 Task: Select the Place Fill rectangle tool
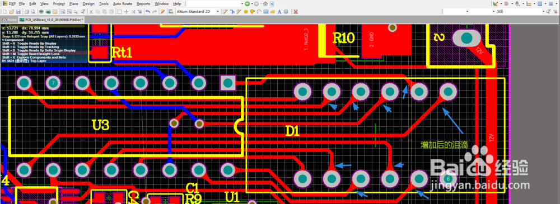pos(266,12)
